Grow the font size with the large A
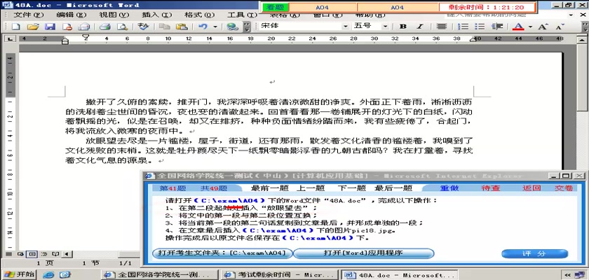This screenshot has height=280, width=589. (543, 27)
